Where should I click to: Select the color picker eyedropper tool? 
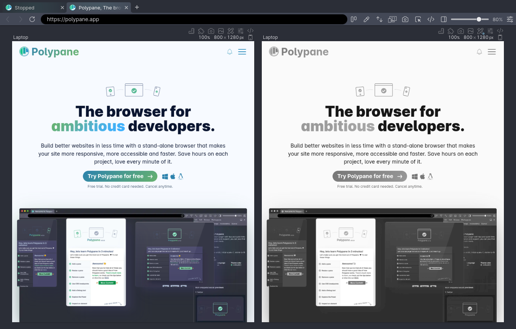point(366,19)
